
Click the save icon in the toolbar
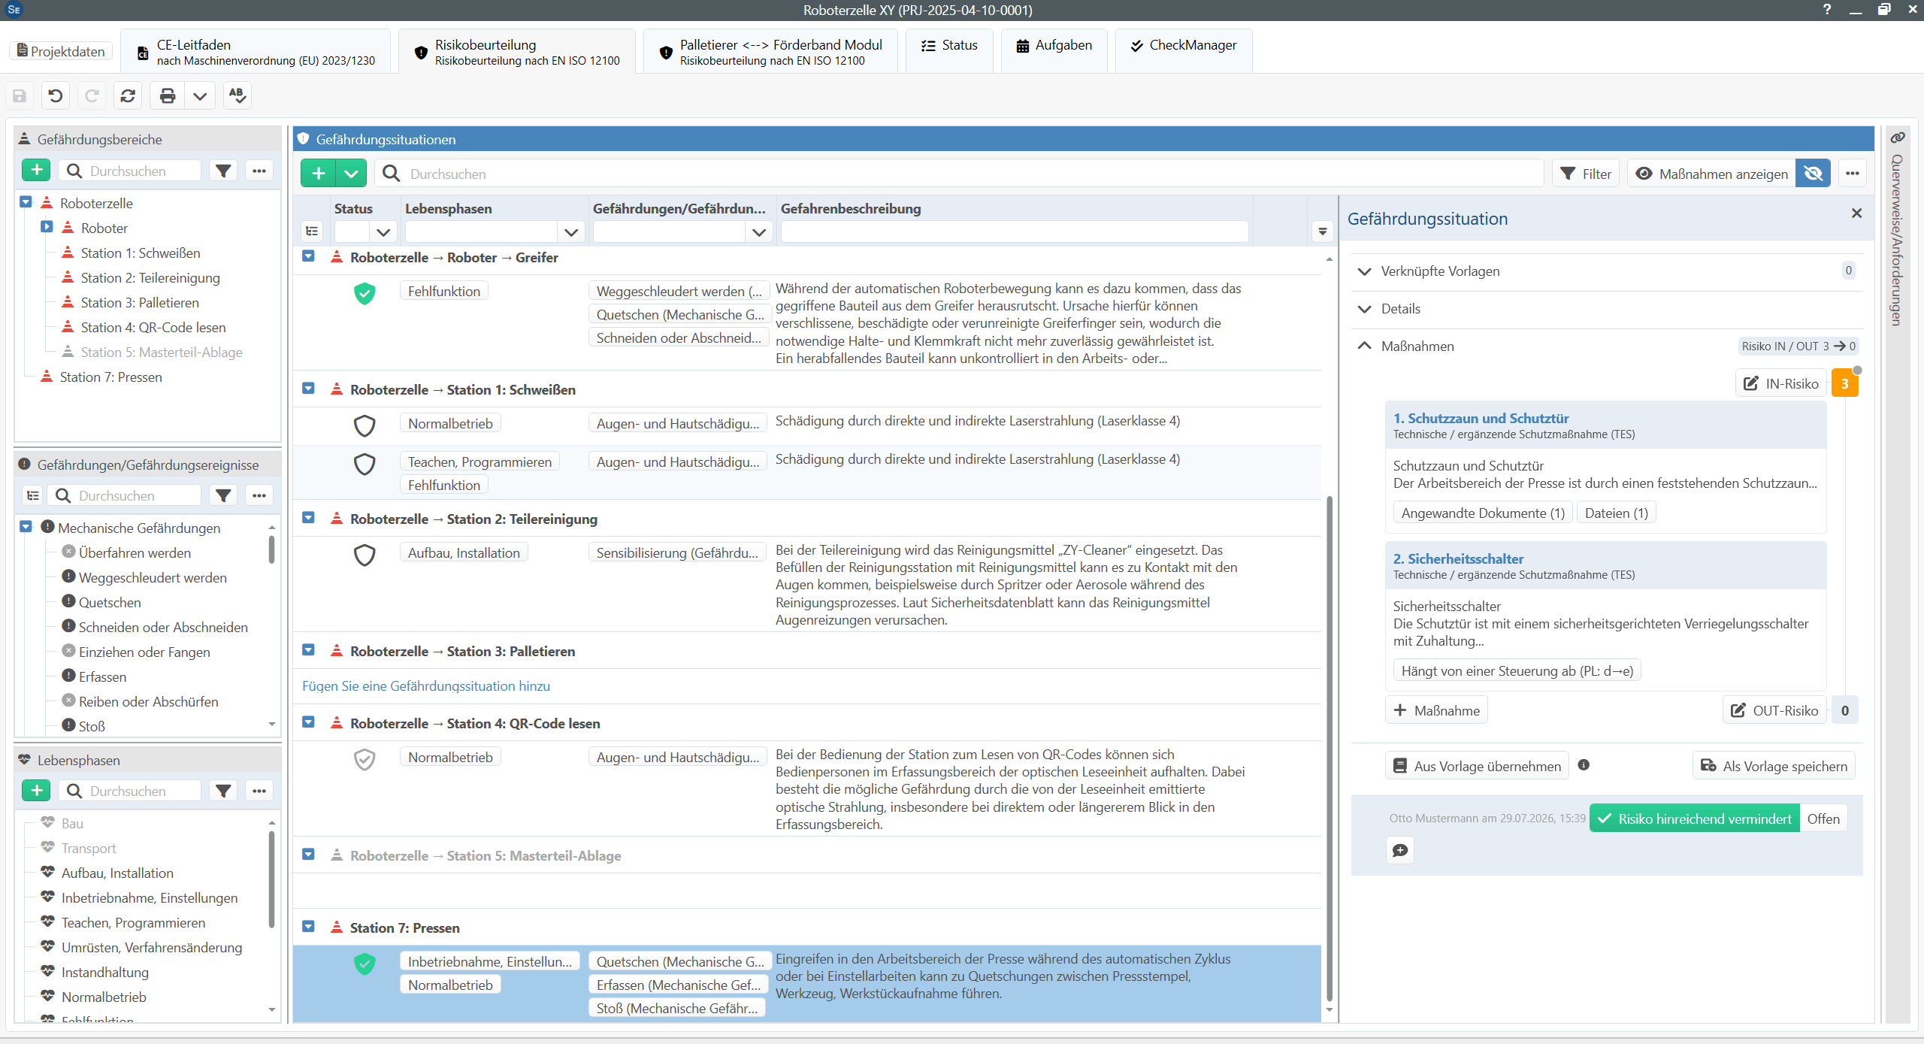click(20, 95)
